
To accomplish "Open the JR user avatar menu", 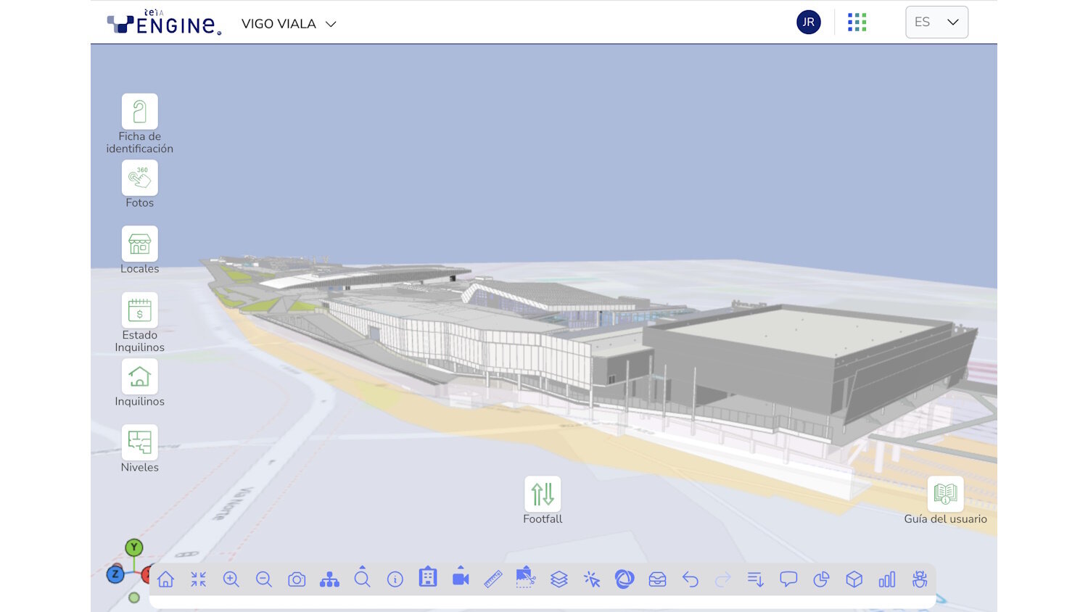I will (809, 22).
